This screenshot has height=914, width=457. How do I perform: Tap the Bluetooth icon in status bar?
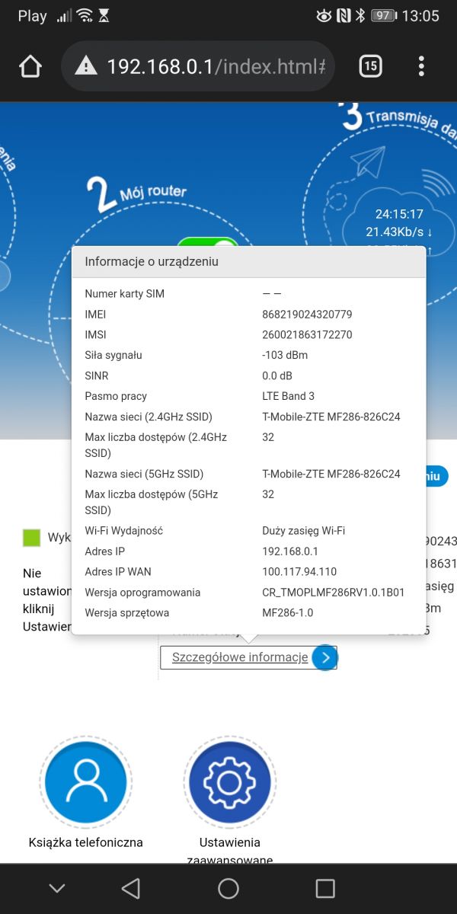360,15
